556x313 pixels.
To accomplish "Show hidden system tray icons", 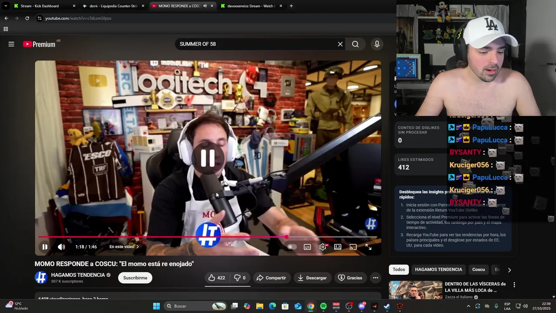I will click(x=468, y=306).
